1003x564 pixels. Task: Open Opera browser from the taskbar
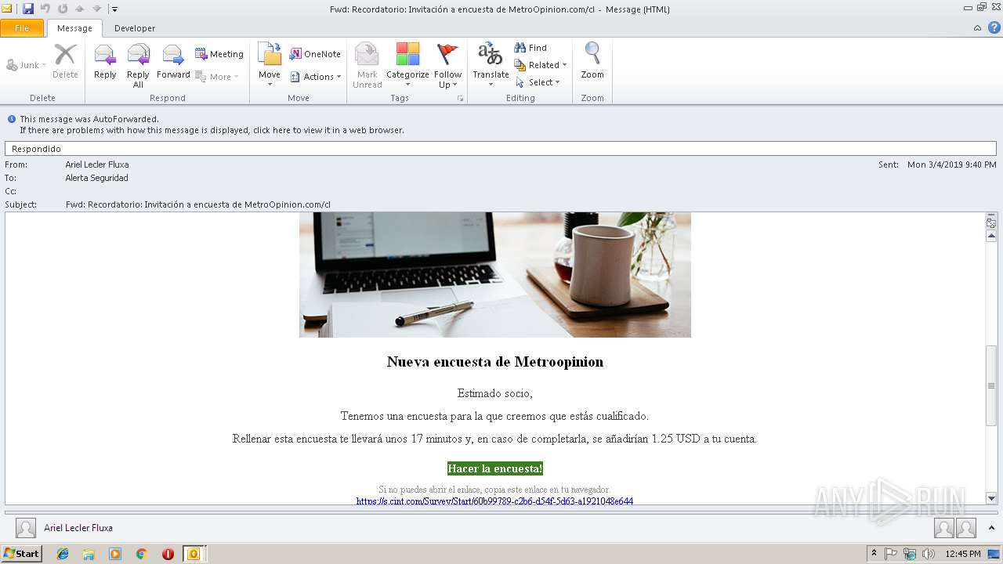[168, 554]
